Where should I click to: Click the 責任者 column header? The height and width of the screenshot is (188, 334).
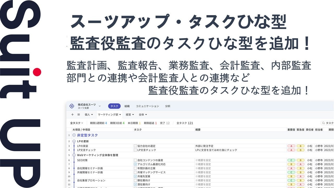(x=309, y=130)
